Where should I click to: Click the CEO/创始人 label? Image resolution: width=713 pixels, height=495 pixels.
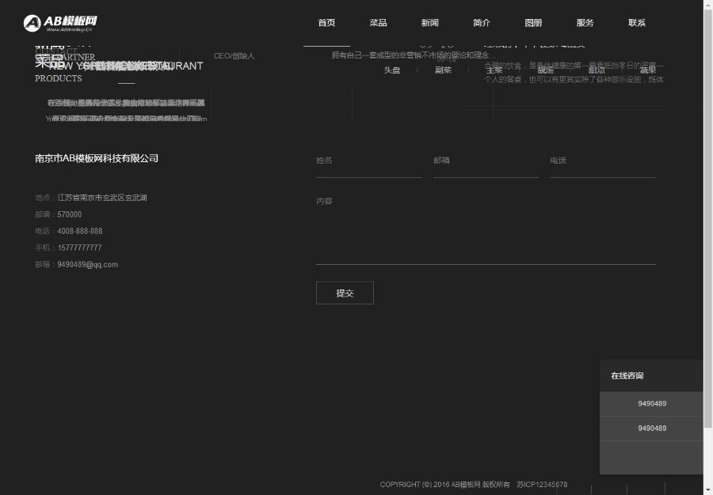[x=234, y=56]
